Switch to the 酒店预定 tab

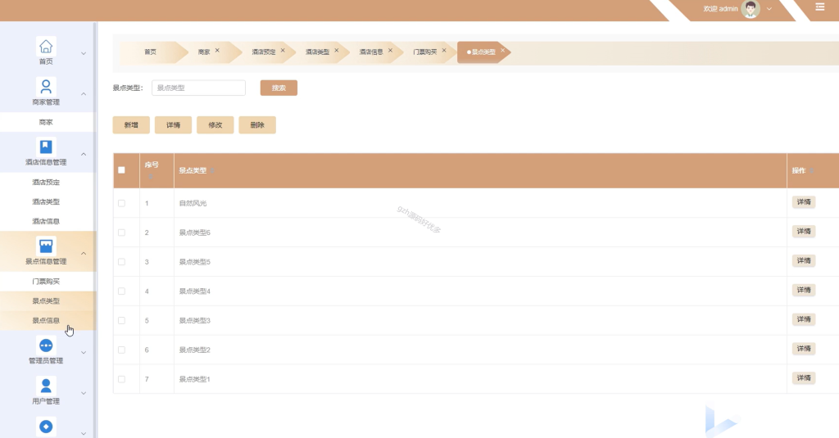coord(263,52)
